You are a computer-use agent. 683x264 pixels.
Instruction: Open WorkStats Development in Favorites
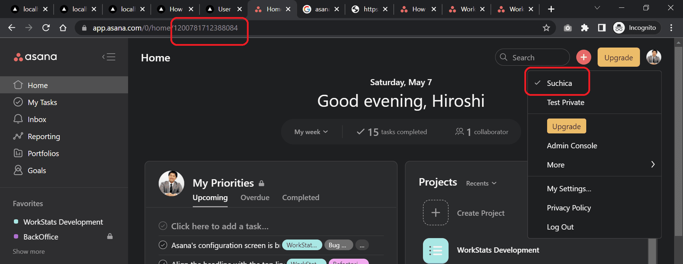tap(63, 222)
